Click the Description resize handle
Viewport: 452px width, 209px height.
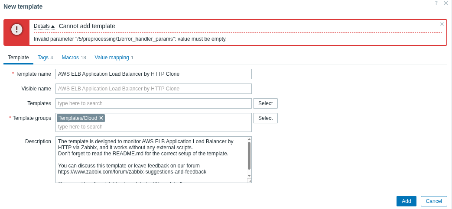(x=249, y=180)
